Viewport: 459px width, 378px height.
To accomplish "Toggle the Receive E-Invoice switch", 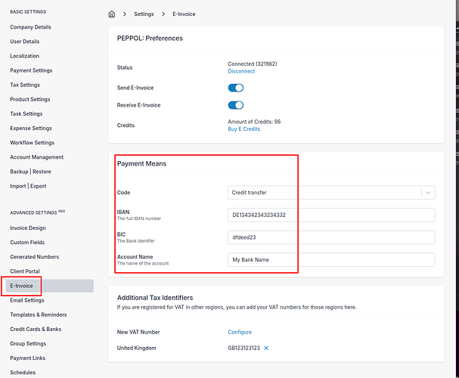I will coord(236,105).
